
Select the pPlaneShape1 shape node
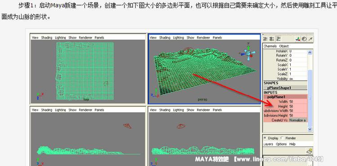(285, 88)
